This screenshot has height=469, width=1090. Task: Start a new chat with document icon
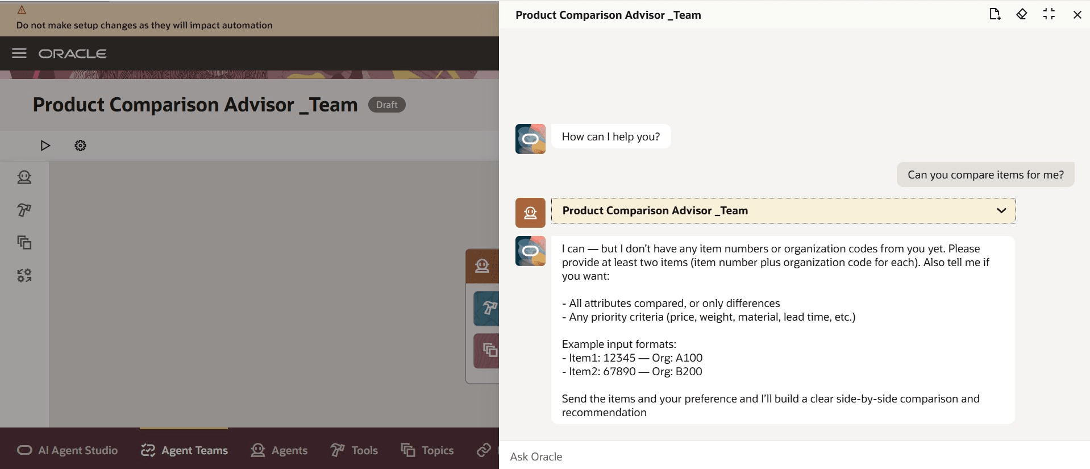point(995,14)
